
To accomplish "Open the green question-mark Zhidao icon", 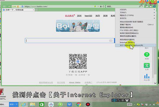I will click(x=147, y=55).
